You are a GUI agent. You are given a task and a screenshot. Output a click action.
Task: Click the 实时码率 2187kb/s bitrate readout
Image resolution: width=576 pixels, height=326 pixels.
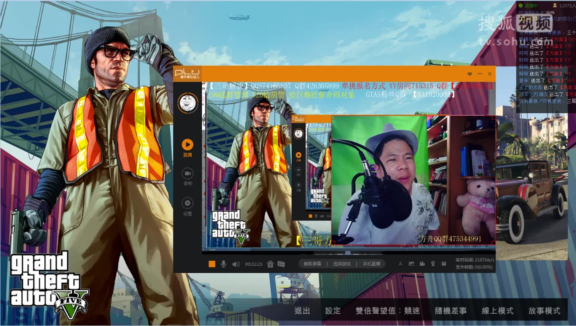pos(475,260)
